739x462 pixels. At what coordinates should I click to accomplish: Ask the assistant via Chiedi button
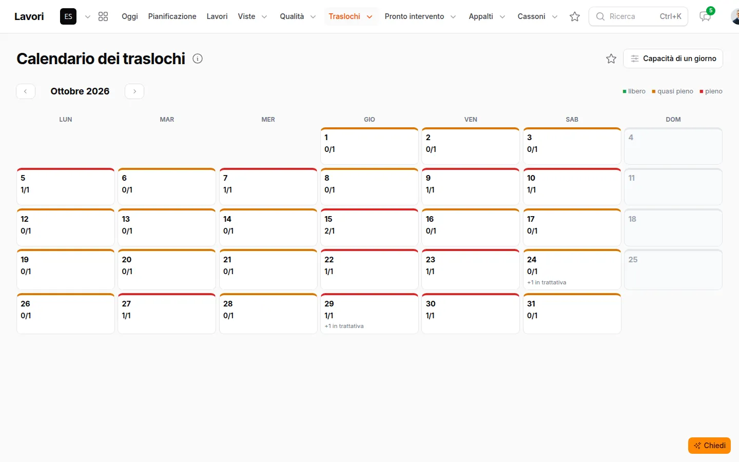(x=709, y=446)
